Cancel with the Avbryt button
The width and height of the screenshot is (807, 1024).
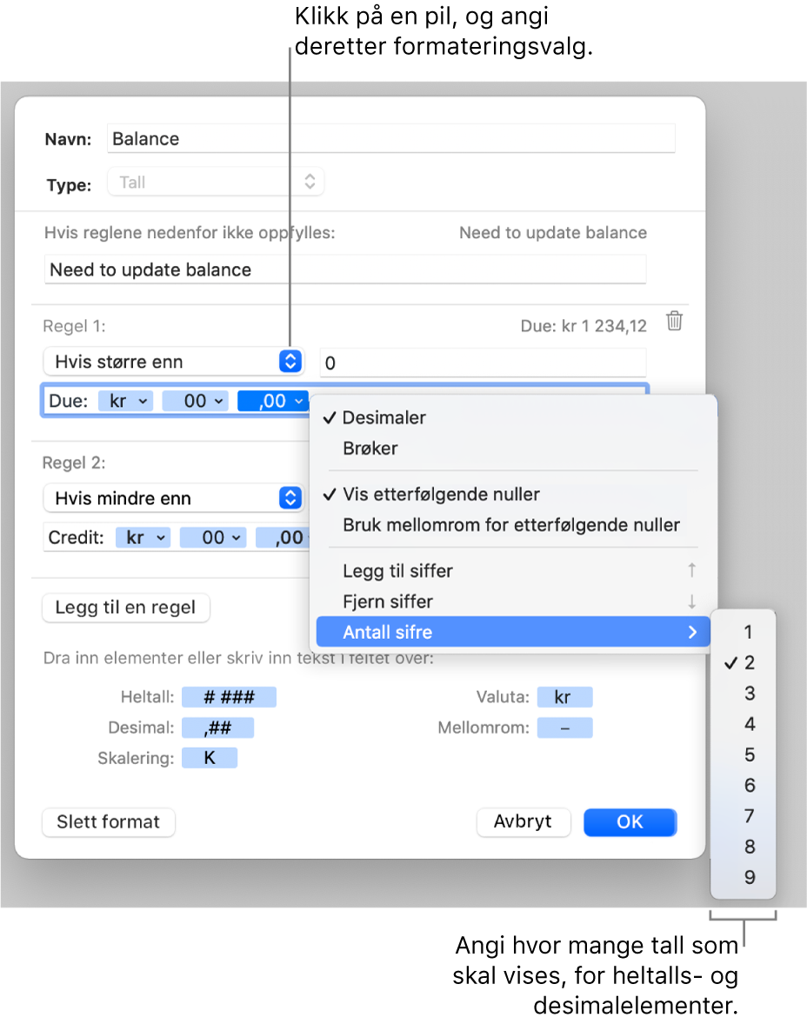[524, 821]
